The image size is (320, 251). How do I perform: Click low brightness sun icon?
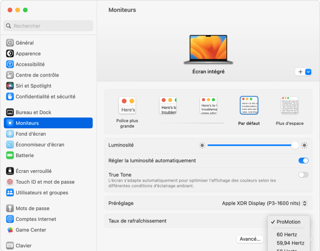[x=202, y=145]
